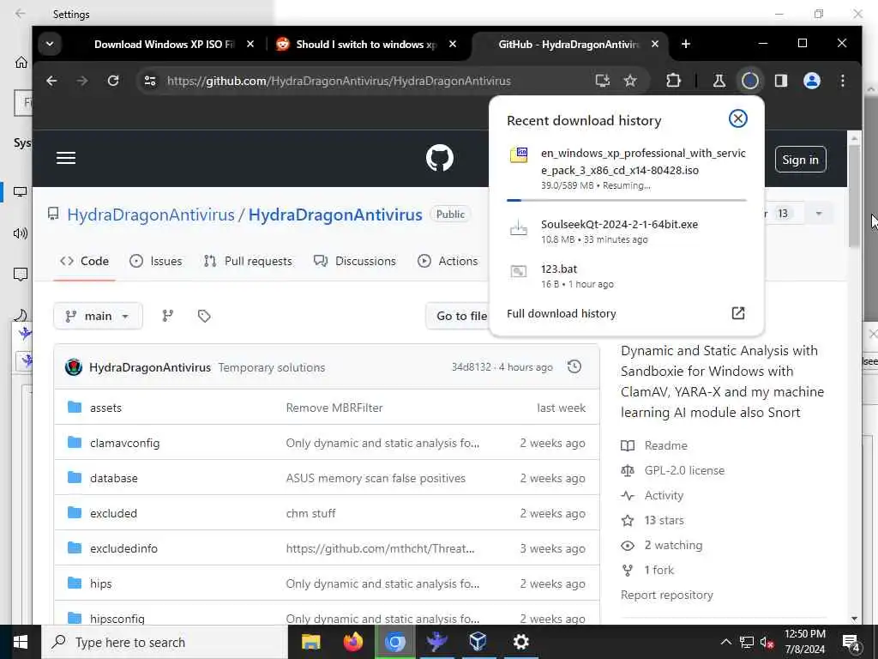Open the excluded folder

(113, 513)
